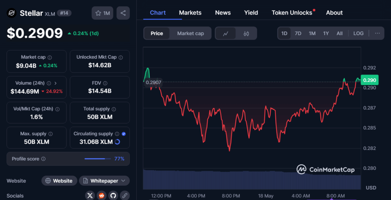Click the FDV info icon
391x200 pixels.
[x=105, y=83]
